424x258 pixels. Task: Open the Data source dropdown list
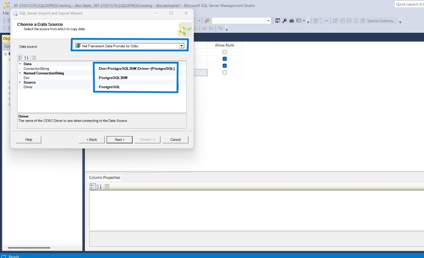(182, 46)
